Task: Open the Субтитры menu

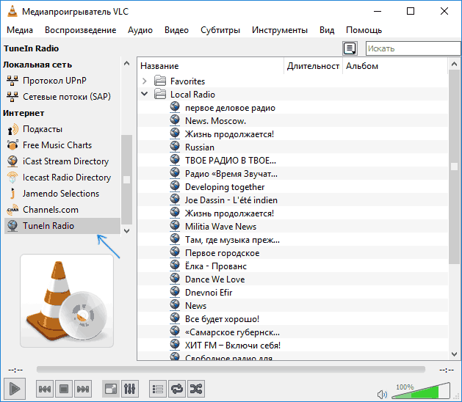Action: pos(220,30)
